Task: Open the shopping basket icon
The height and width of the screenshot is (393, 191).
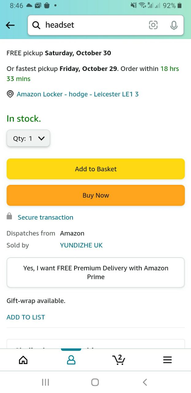Action: [x=119, y=360]
